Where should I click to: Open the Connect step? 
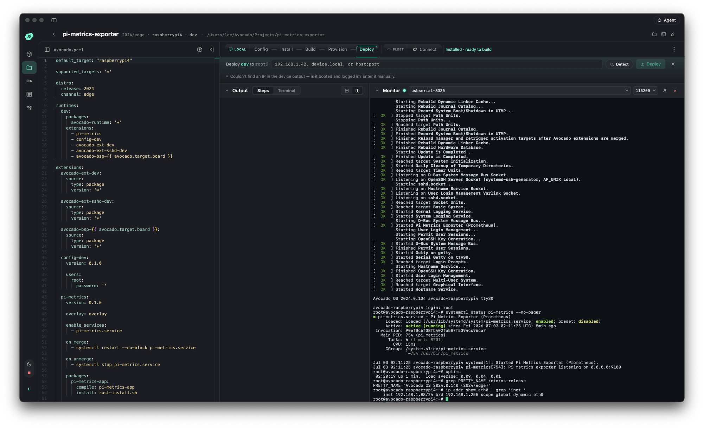point(424,49)
